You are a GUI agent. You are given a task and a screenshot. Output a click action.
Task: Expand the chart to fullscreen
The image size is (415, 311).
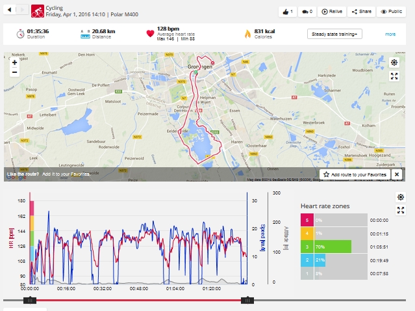point(401,210)
